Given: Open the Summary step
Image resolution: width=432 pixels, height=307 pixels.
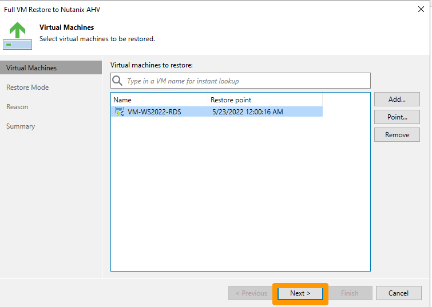Looking at the screenshot, I should [21, 126].
